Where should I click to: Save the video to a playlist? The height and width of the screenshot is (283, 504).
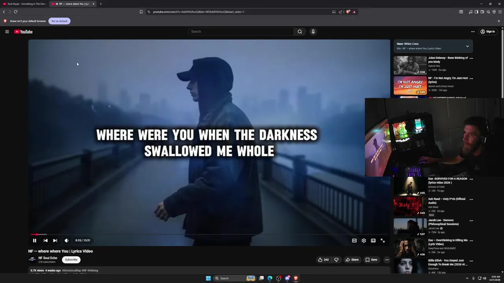coord(371,260)
